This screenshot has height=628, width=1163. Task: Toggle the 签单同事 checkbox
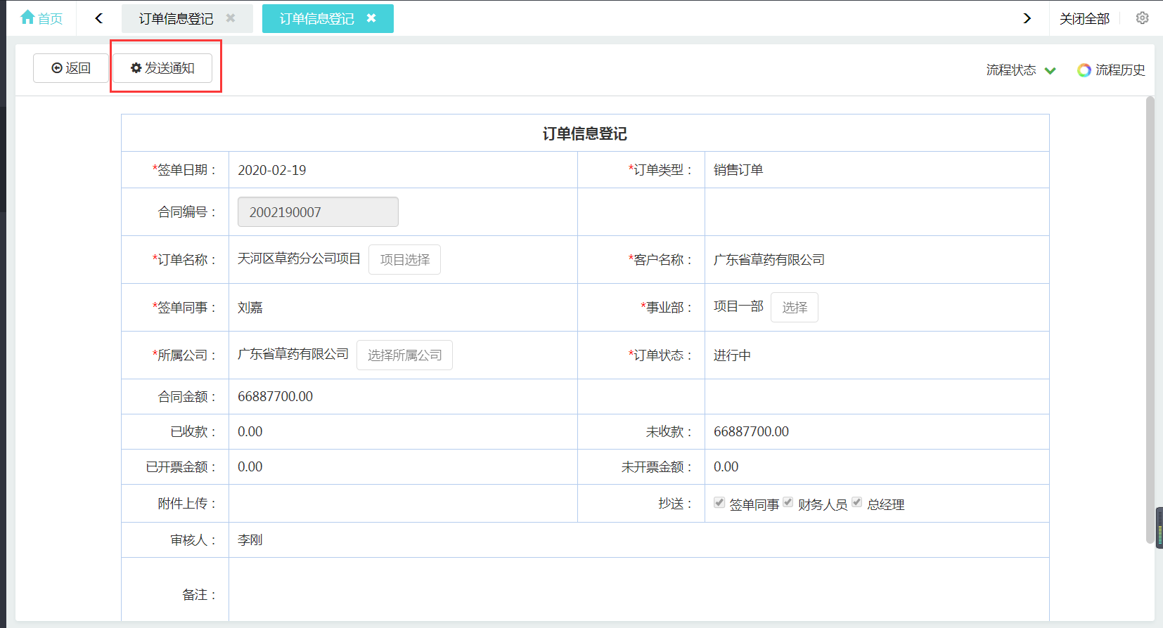click(719, 502)
